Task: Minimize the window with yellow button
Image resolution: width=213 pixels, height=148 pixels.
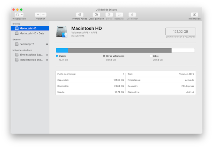Action: (18, 9)
